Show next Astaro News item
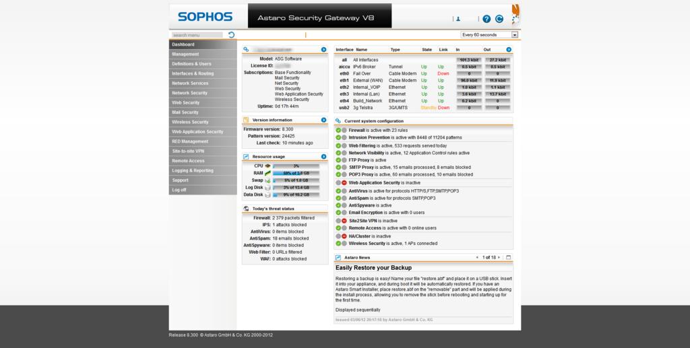This screenshot has width=690, height=348. coord(499,258)
